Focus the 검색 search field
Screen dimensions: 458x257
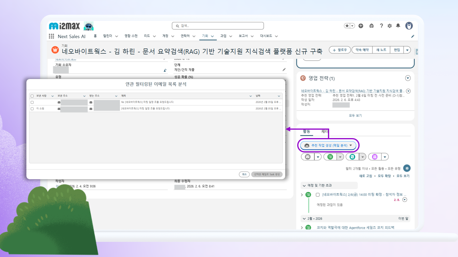[x=218, y=26]
